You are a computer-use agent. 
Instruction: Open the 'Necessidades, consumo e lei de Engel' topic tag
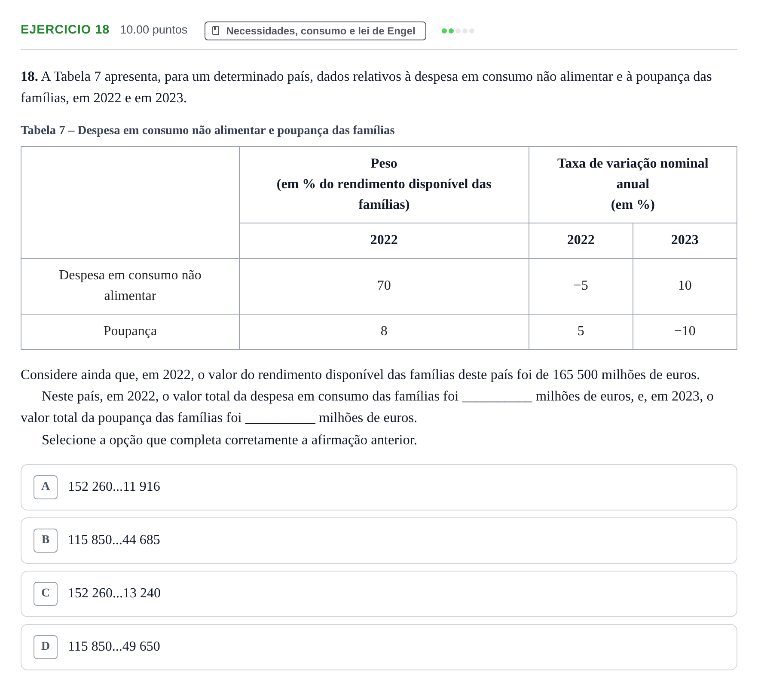click(x=315, y=31)
